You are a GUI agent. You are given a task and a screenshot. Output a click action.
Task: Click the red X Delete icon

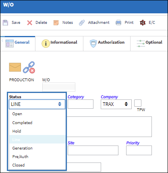[x=29, y=23]
